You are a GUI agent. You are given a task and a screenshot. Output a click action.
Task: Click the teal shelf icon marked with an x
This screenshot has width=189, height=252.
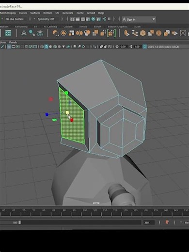(32, 33)
